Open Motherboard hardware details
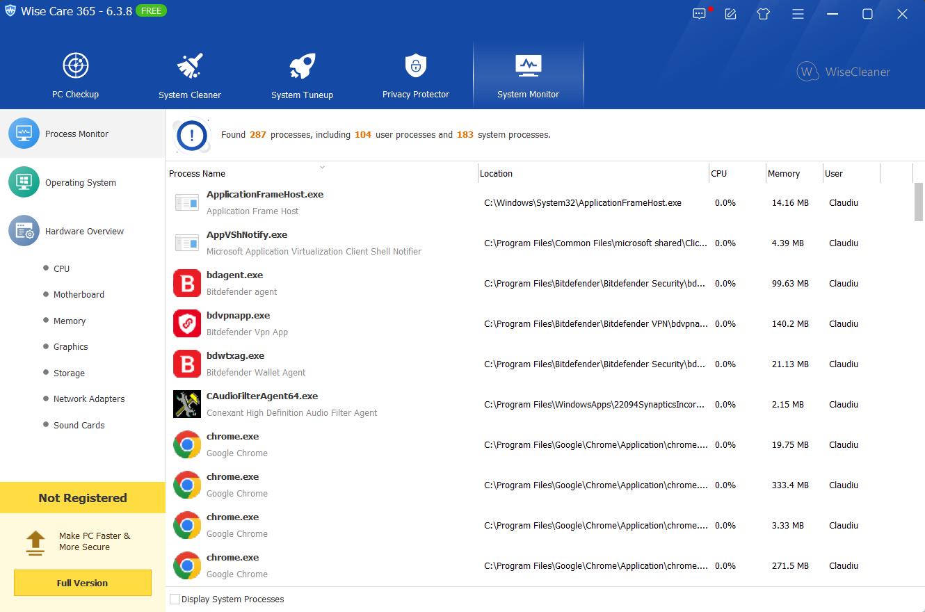This screenshot has width=925, height=612. (79, 294)
